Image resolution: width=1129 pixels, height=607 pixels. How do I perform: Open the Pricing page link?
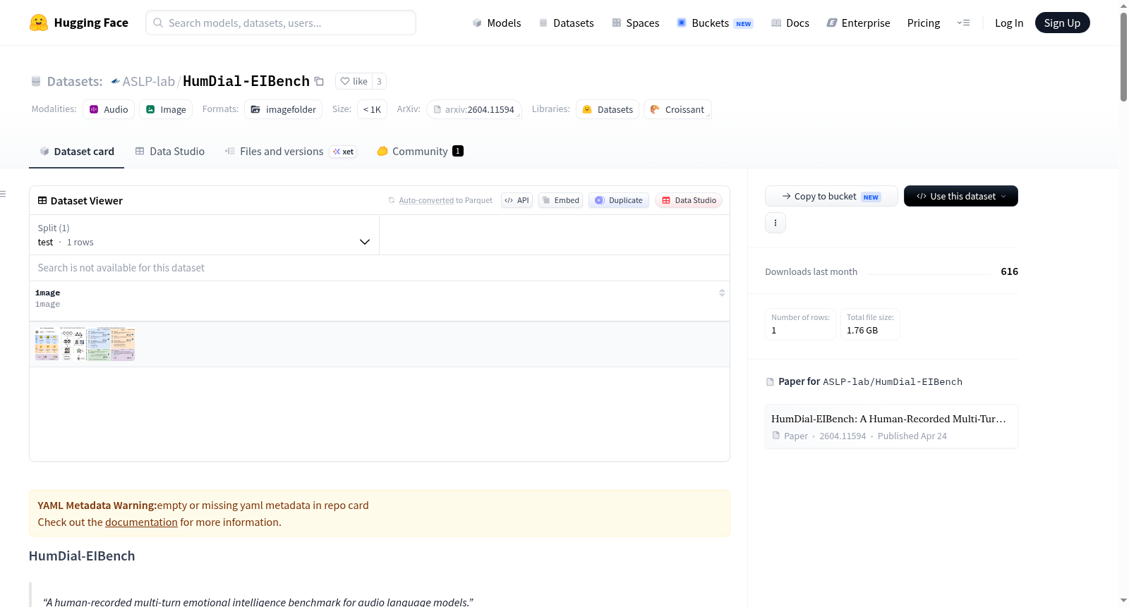(924, 23)
